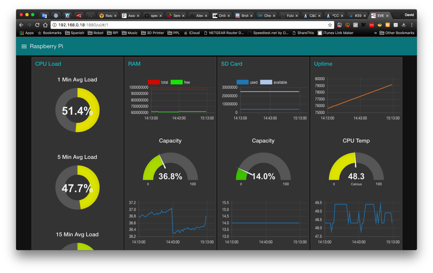Screen dimensions: 433x273
Task: Open the iTunes Link Maker bookmark
Action: pyautogui.click(x=335, y=33)
